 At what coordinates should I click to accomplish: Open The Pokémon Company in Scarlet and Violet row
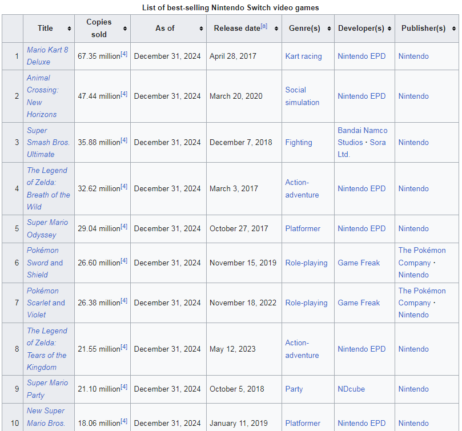point(422,297)
